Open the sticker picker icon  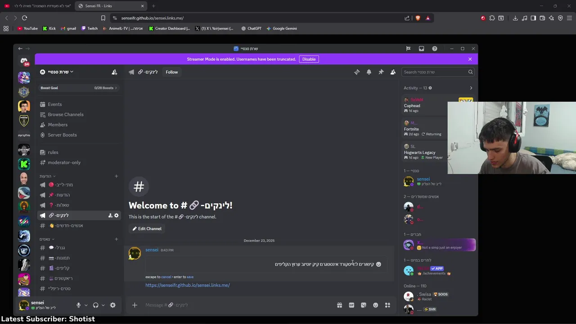(364, 305)
